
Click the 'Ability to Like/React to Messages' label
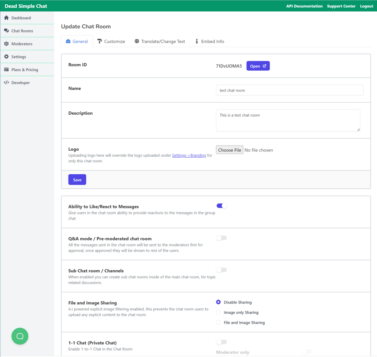pos(103,207)
